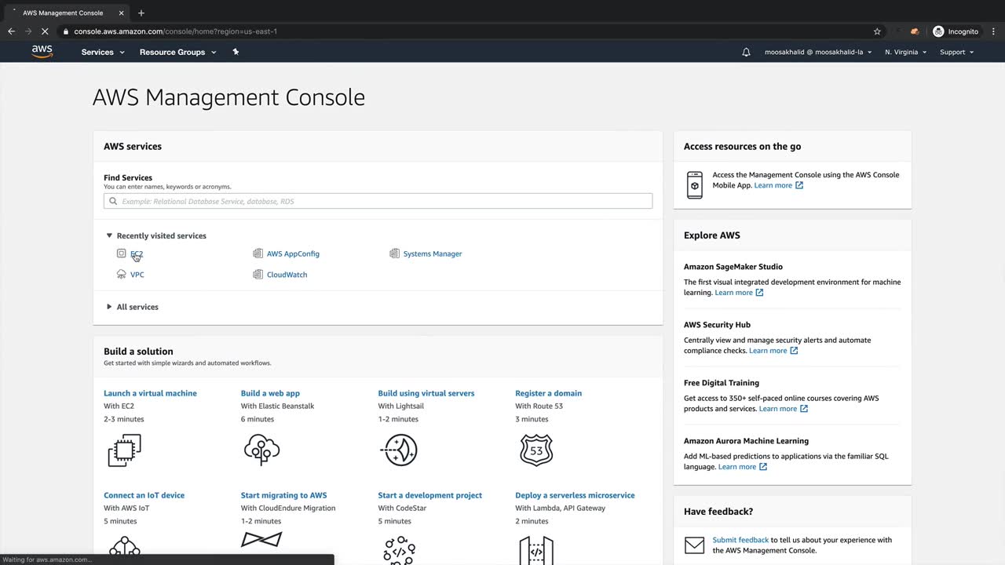The image size is (1005, 565).
Task: Select the AWS Management Console browser tab
Action: point(67,13)
